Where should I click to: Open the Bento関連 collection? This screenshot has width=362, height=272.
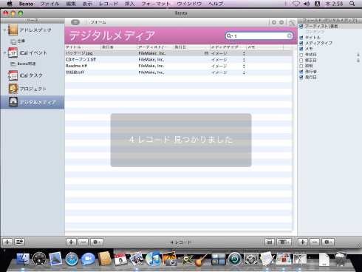[x=23, y=64]
